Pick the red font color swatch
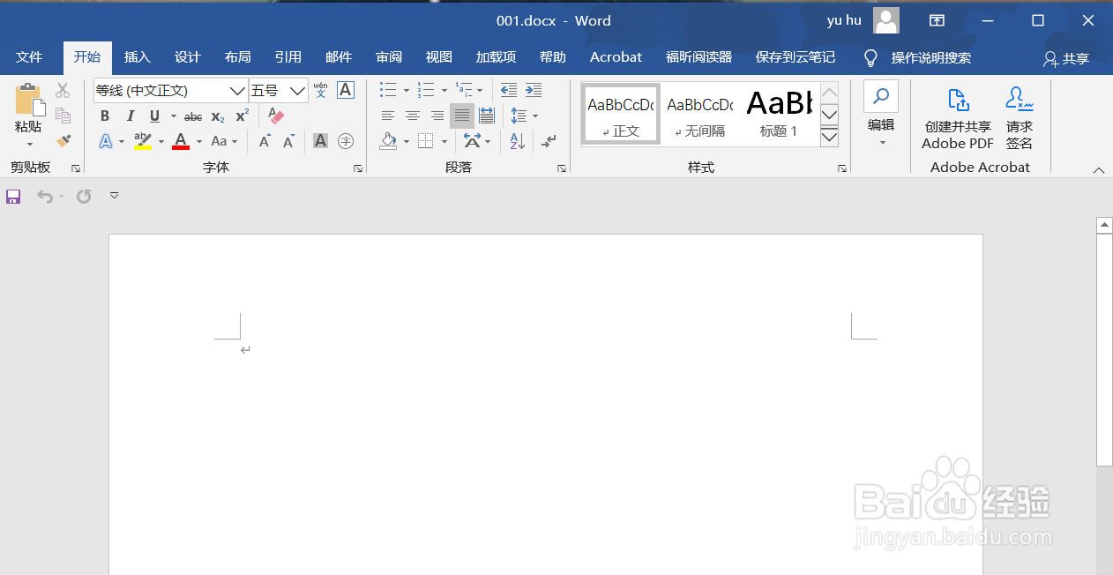Viewport: 1113px width, 575px height. tap(180, 141)
